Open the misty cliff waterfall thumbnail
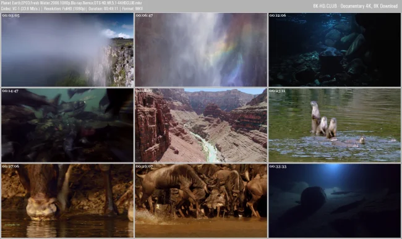 (x=67, y=49)
